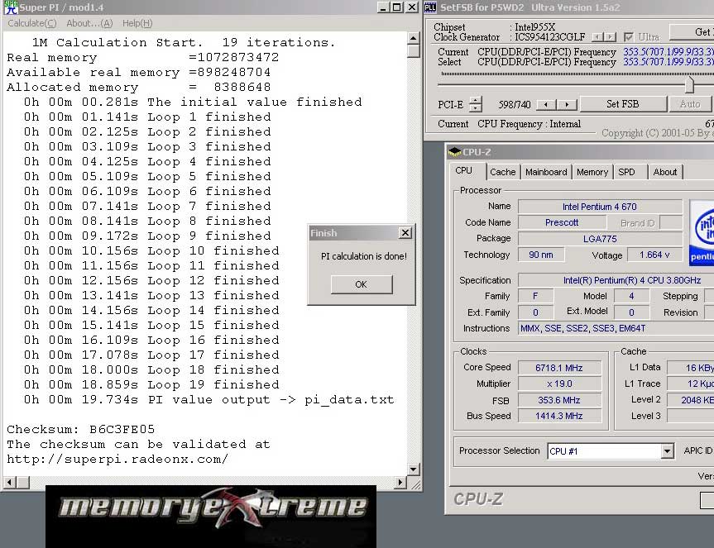This screenshot has width=714, height=548.
Task: Click the Multiplier value 'x 19.0'
Action: 559,384
